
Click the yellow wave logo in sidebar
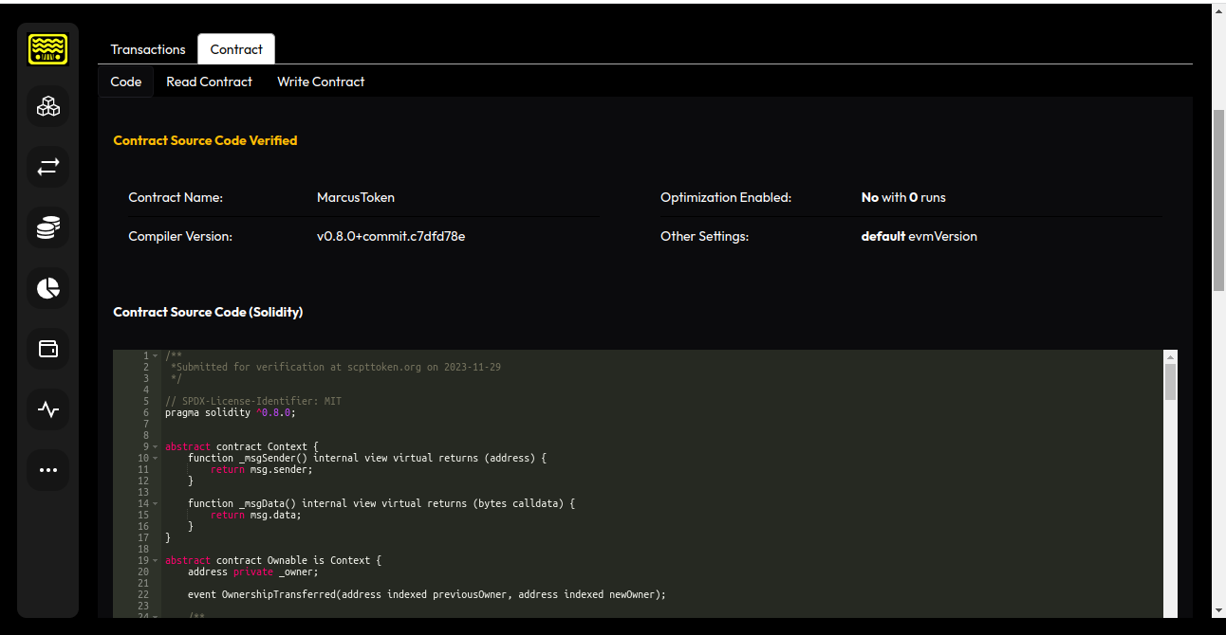[x=47, y=48]
